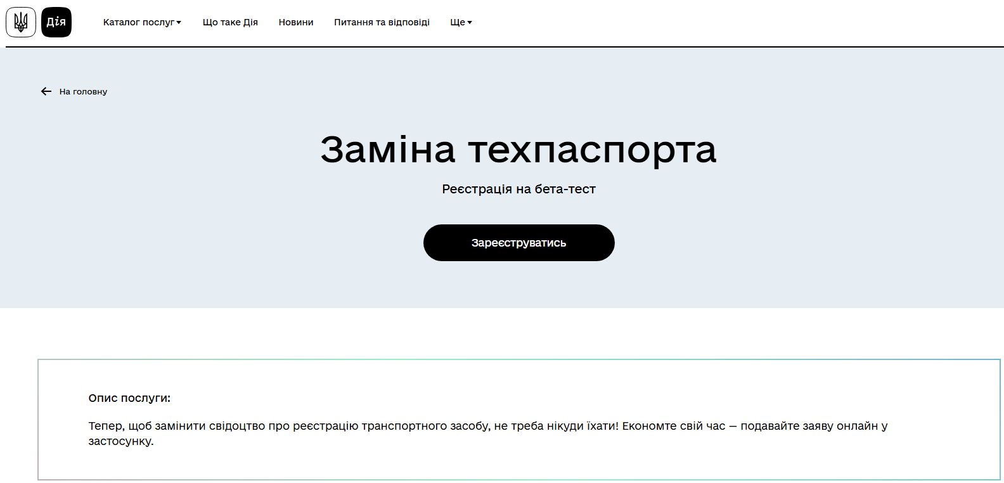
Task: Click the Опис послуги heading
Action: pyautogui.click(x=129, y=398)
